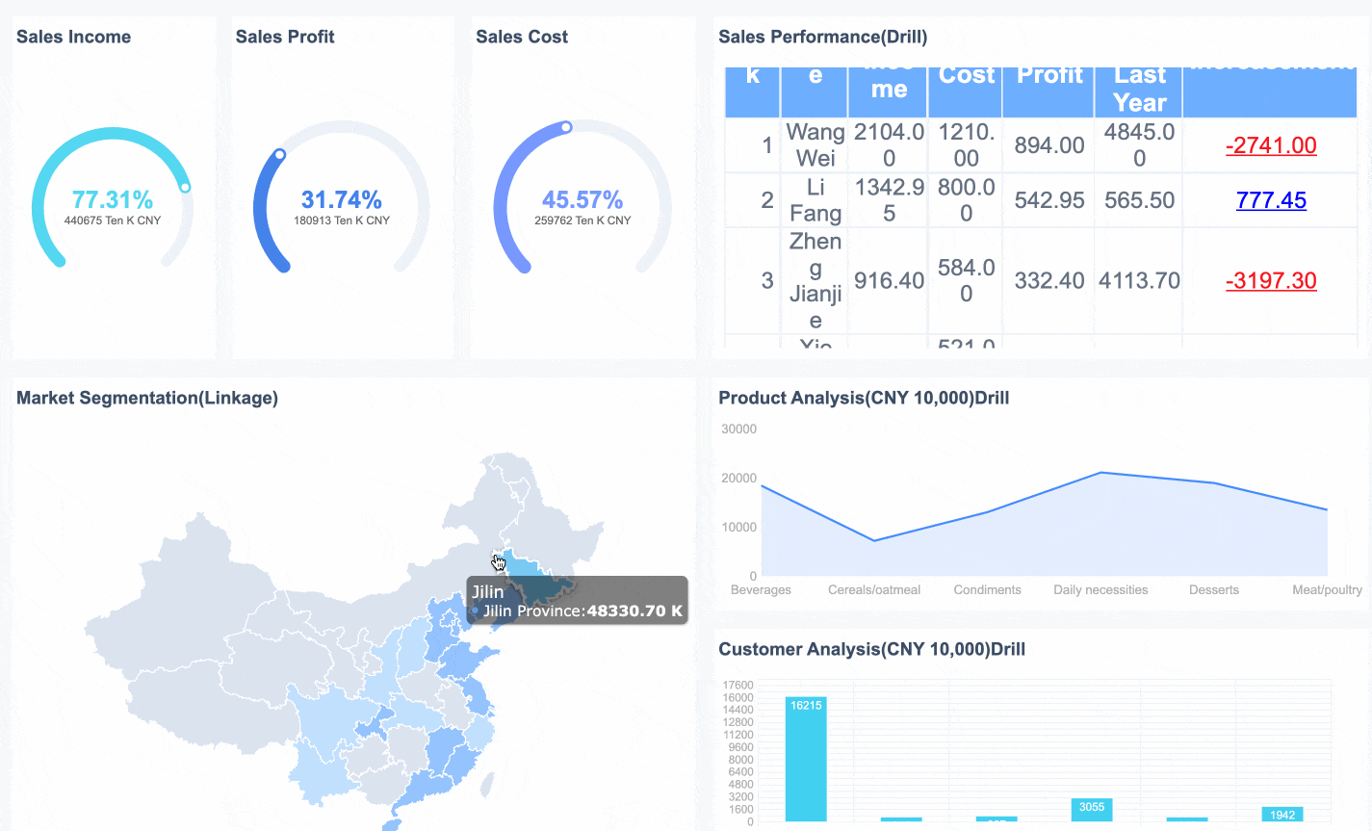1372x831 pixels.
Task: Select the 3055 bar in Customer Analysis chart
Action: point(1091,810)
